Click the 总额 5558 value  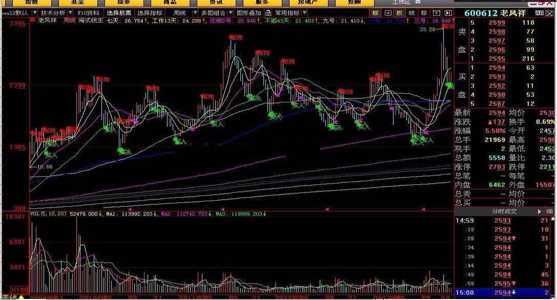pos(497,158)
